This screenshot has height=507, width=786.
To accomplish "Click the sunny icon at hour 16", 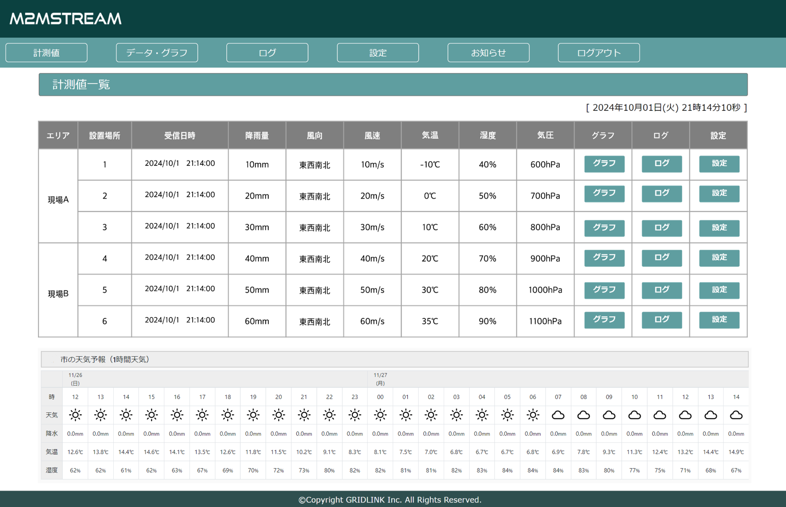I will coord(176,415).
